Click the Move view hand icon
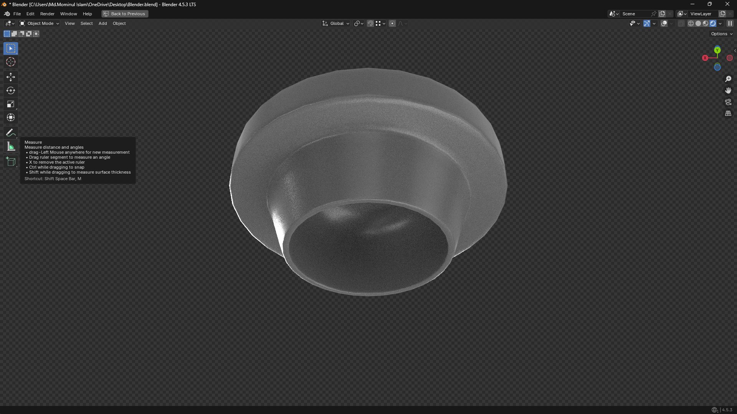737x414 pixels. click(728, 90)
